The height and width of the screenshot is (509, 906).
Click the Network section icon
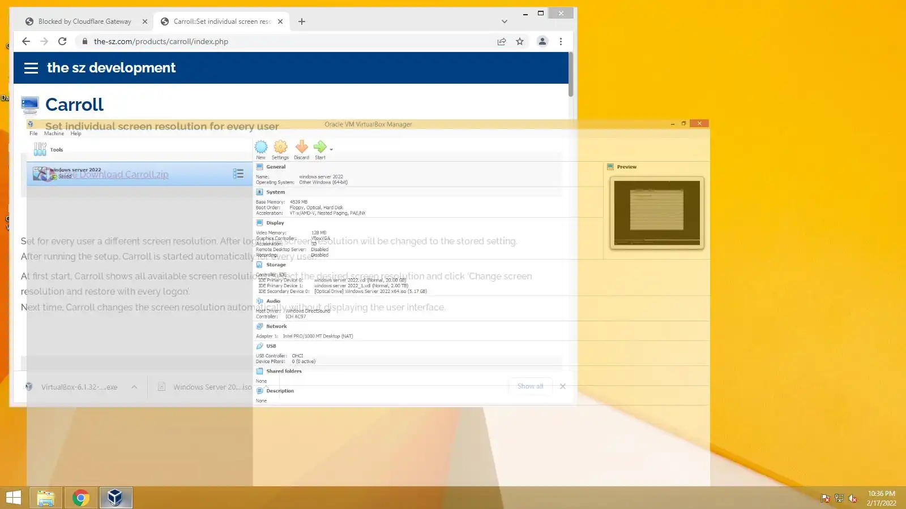(x=259, y=326)
